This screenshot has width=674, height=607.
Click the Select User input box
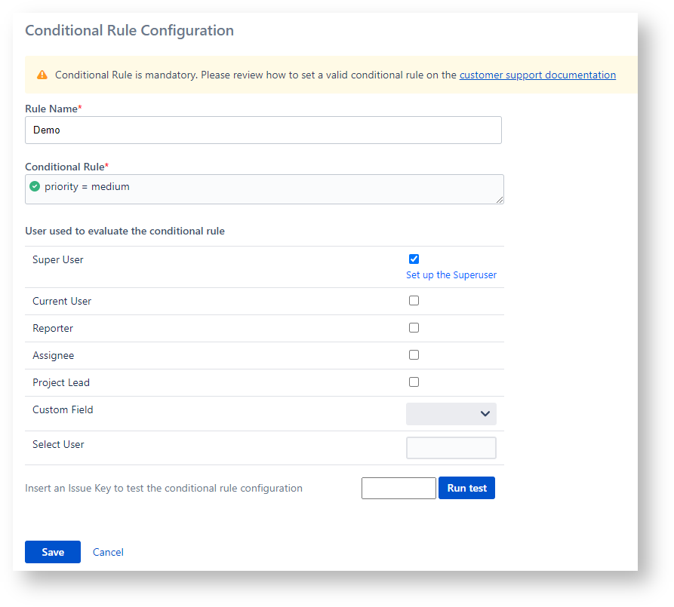click(x=451, y=448)
